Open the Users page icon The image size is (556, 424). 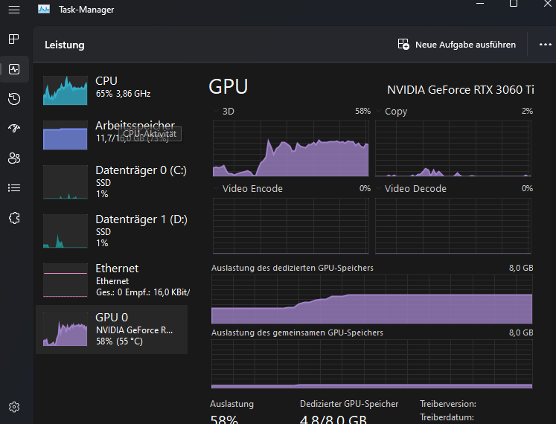point(13,158)
